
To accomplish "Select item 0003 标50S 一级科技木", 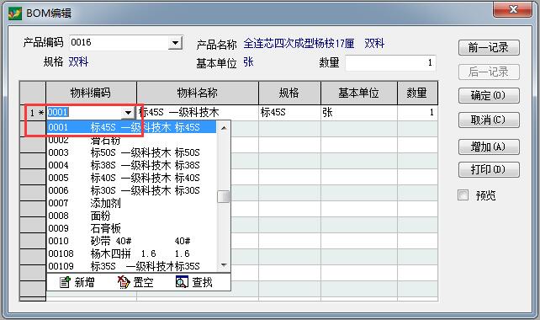I will [131, 152].
